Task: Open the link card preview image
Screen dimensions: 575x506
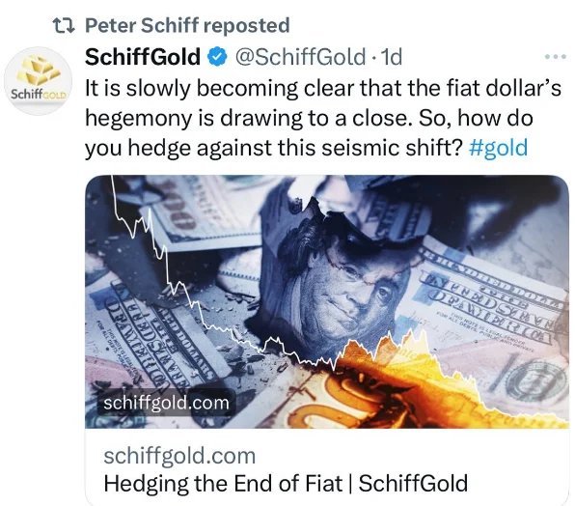Action: point(327,302)
